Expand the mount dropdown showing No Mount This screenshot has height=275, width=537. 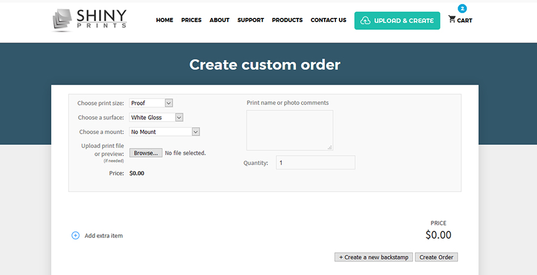165,132
